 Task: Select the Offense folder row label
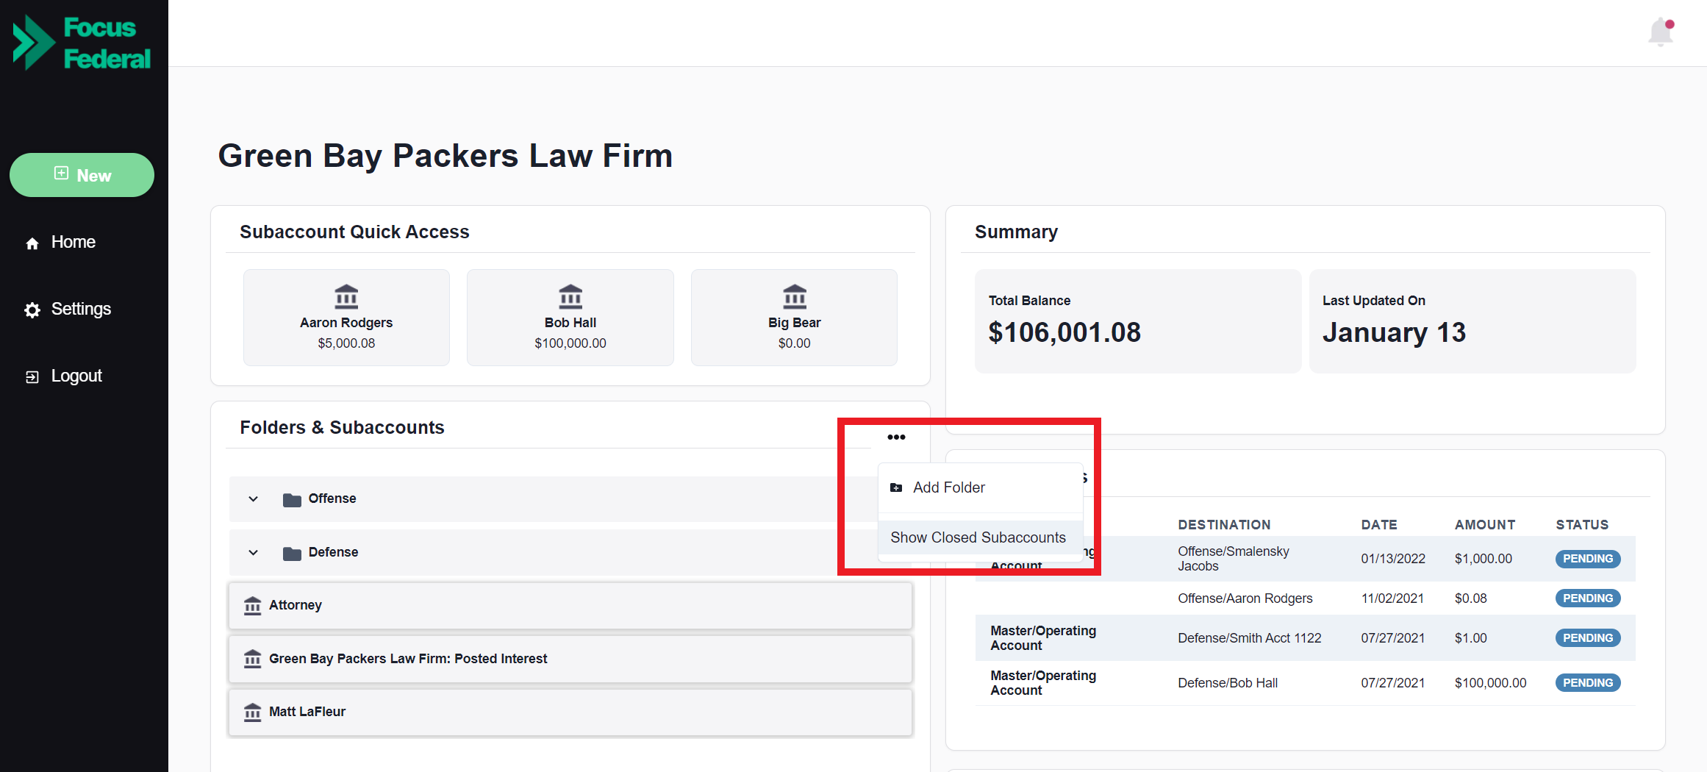click(332, 498)
